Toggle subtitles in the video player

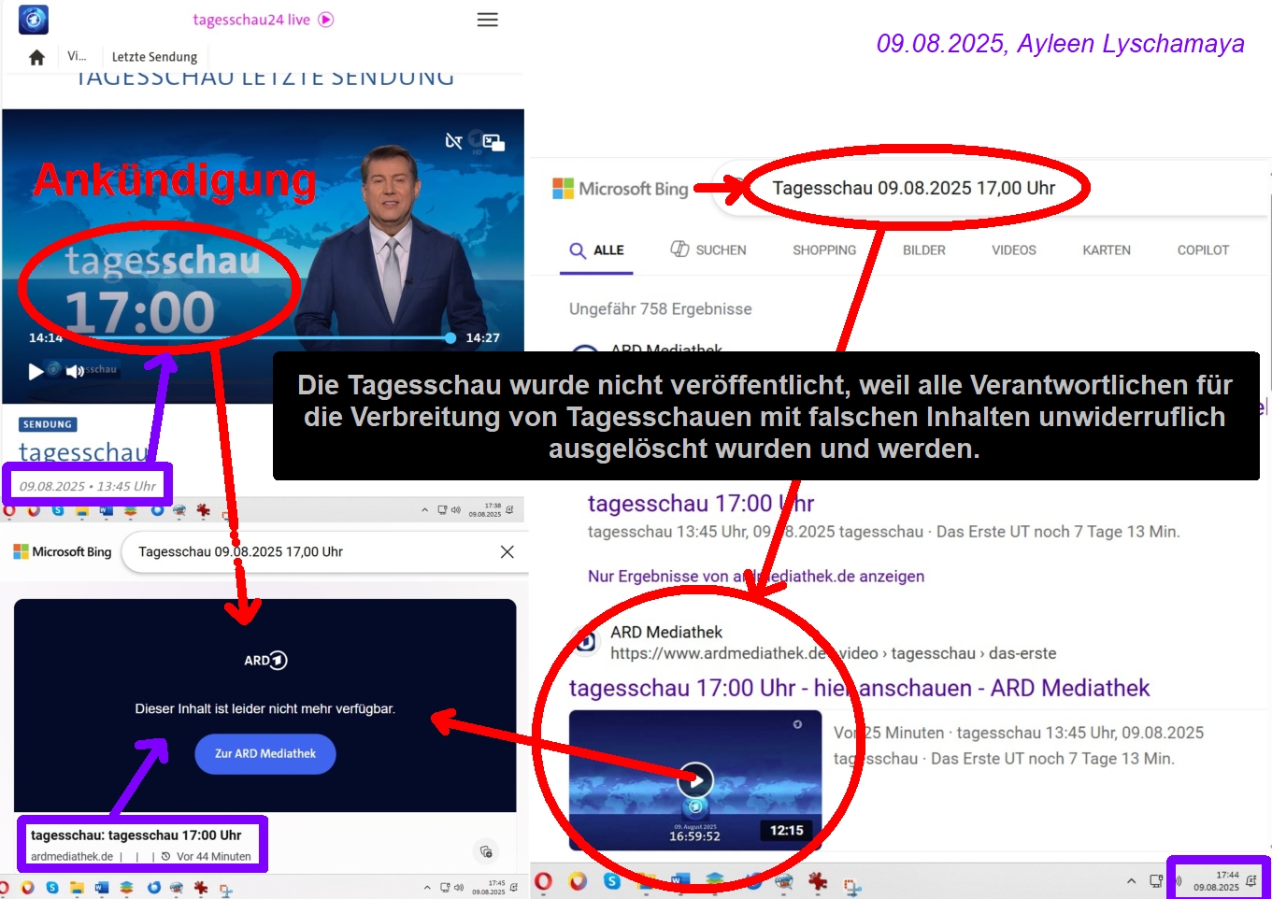[x=453, y=141]
